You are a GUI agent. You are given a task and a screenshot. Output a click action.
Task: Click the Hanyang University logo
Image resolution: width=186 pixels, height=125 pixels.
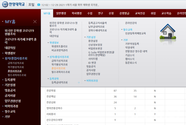(13, 4)
